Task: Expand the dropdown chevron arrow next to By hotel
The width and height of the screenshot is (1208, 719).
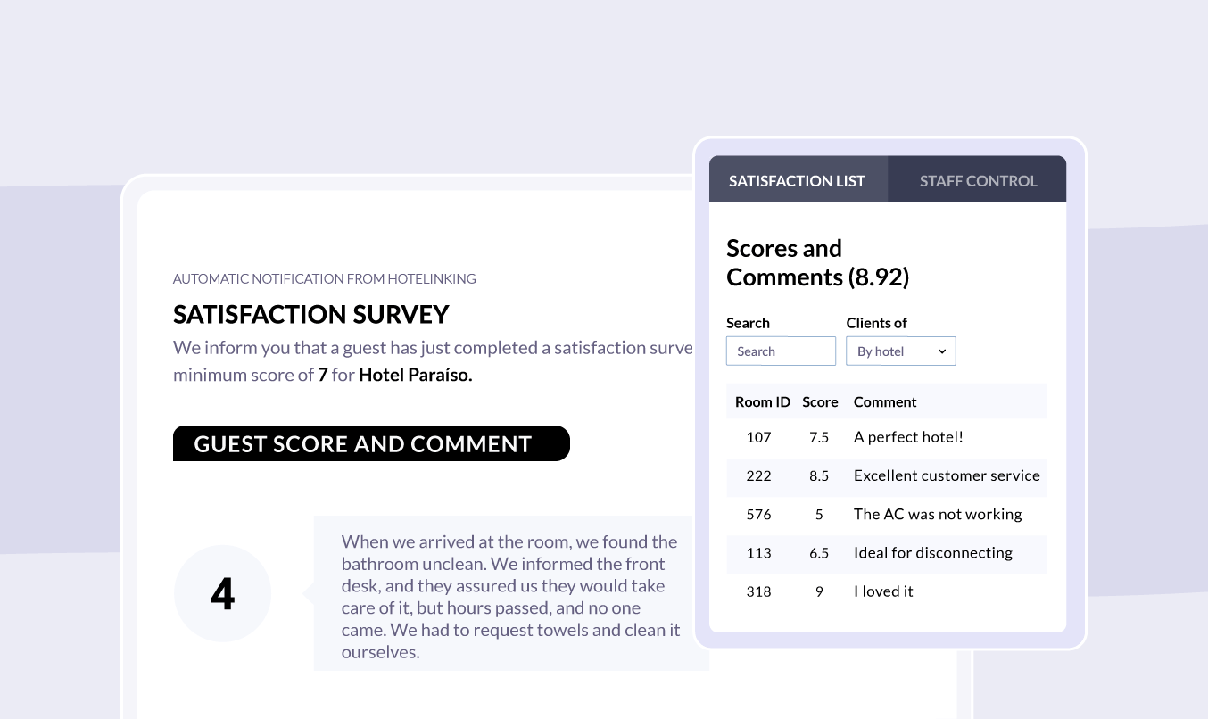Action: pyautogui.click(x=942, y=351)
